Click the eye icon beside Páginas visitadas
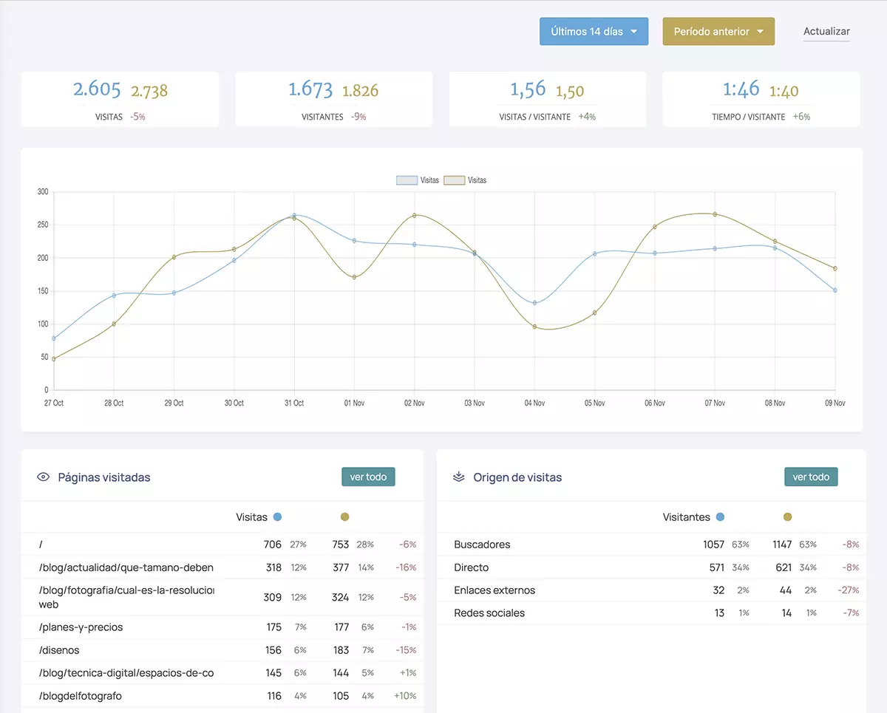Image resolution: width=887 pixels, height=713 pixels. point(44,477)
